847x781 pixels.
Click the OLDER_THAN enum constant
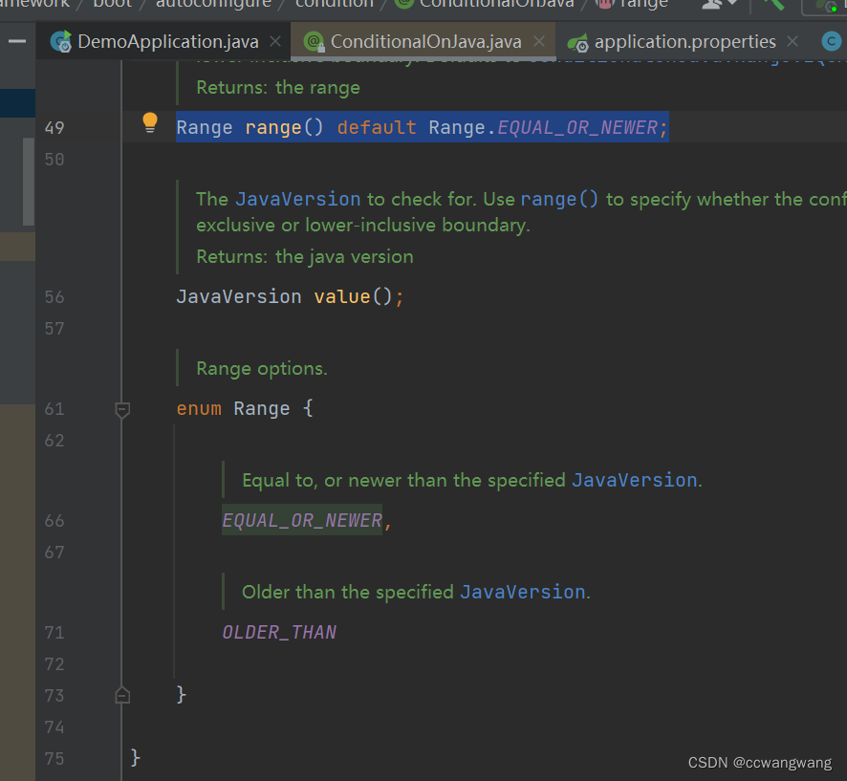(x=279, y=632)
